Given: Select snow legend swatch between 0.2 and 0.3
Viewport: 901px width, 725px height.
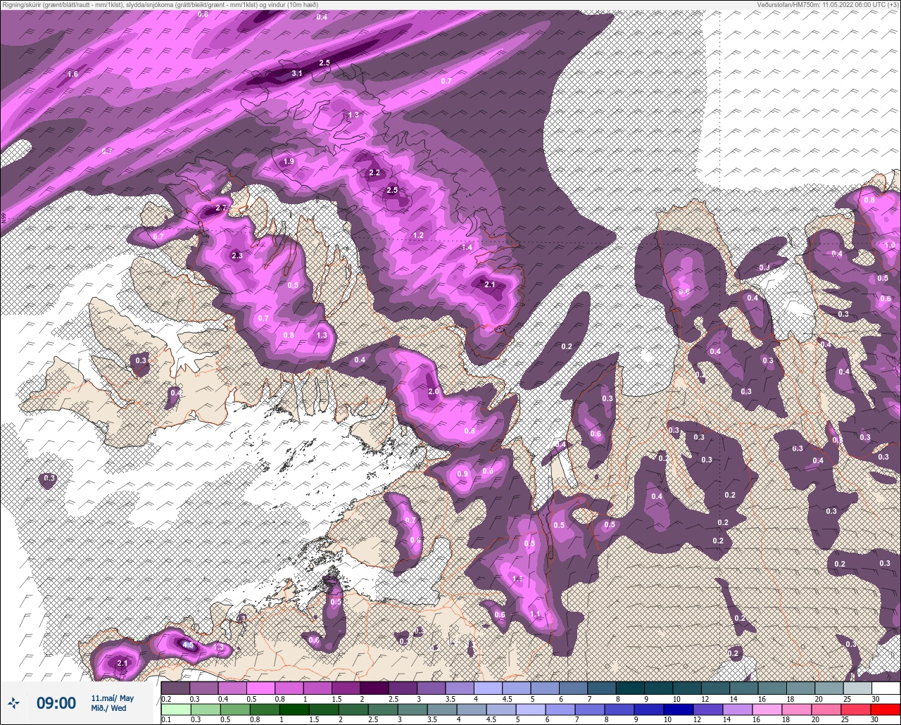Looking at the screenshot, I should pos(175,687).
